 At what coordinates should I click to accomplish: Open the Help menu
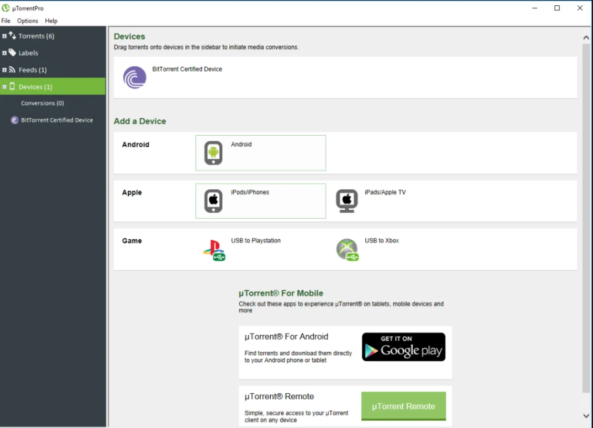tap(51, 21)
